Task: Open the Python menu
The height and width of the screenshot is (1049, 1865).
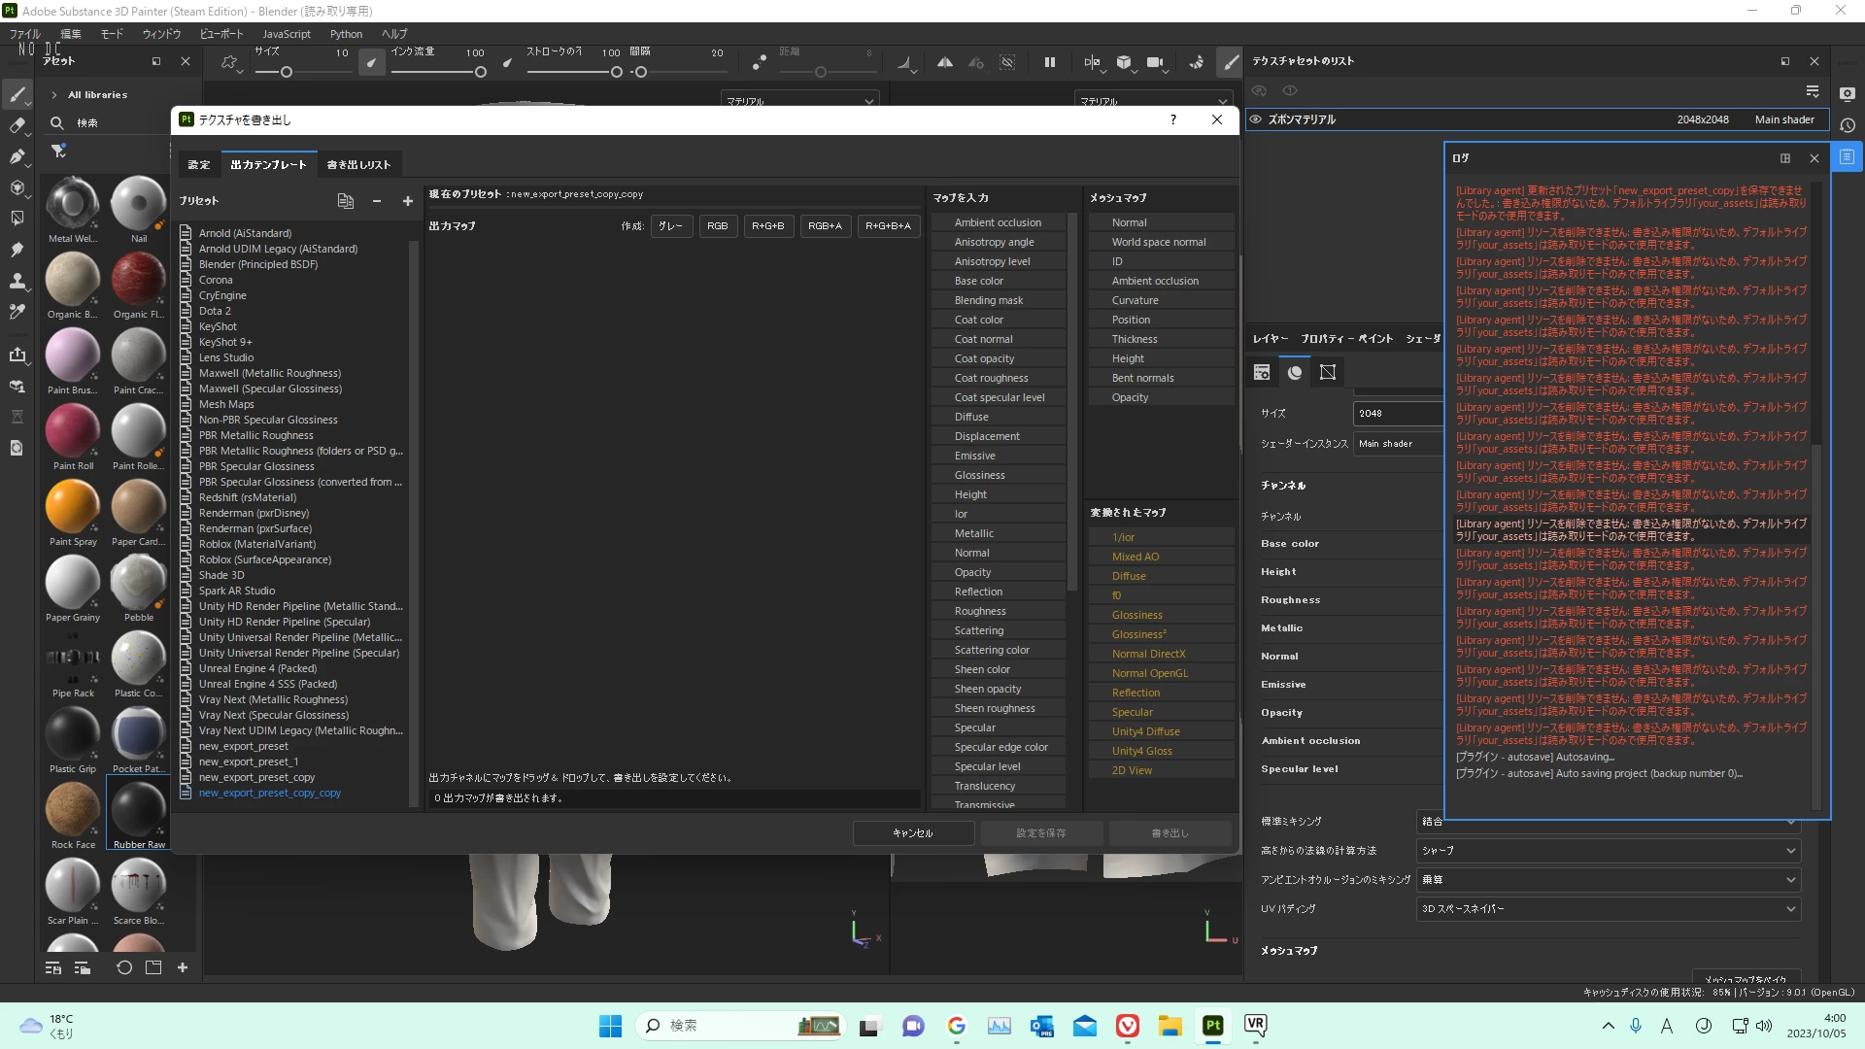Action: [346, 34]
